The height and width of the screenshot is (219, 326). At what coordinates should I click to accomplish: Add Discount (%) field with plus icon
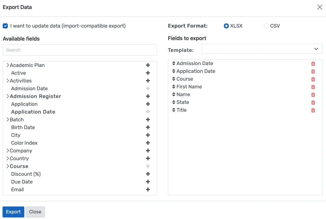pyautogui.click(x=148, y=174)
